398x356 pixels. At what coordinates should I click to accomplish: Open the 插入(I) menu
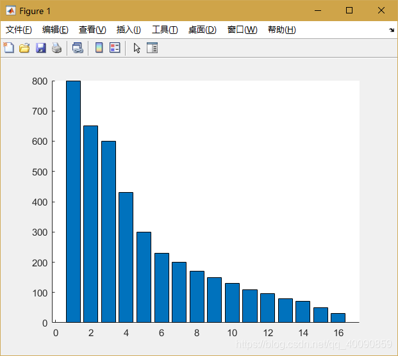tap(128, 29)
